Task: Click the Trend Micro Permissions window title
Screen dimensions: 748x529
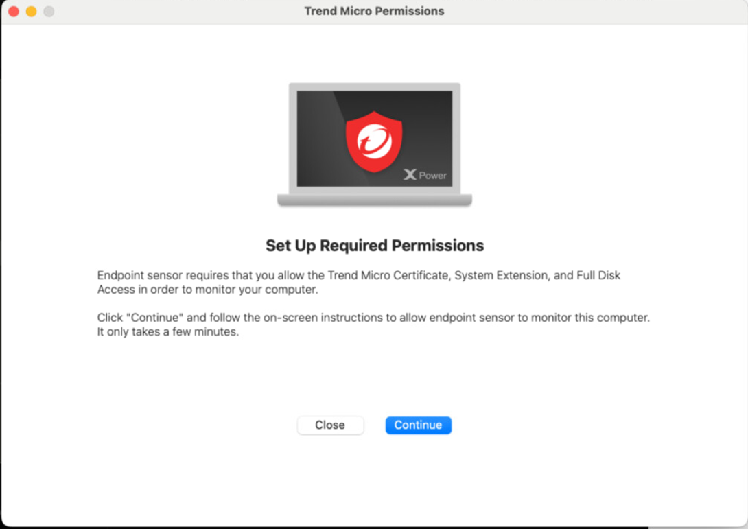Action: coord(375,11)
